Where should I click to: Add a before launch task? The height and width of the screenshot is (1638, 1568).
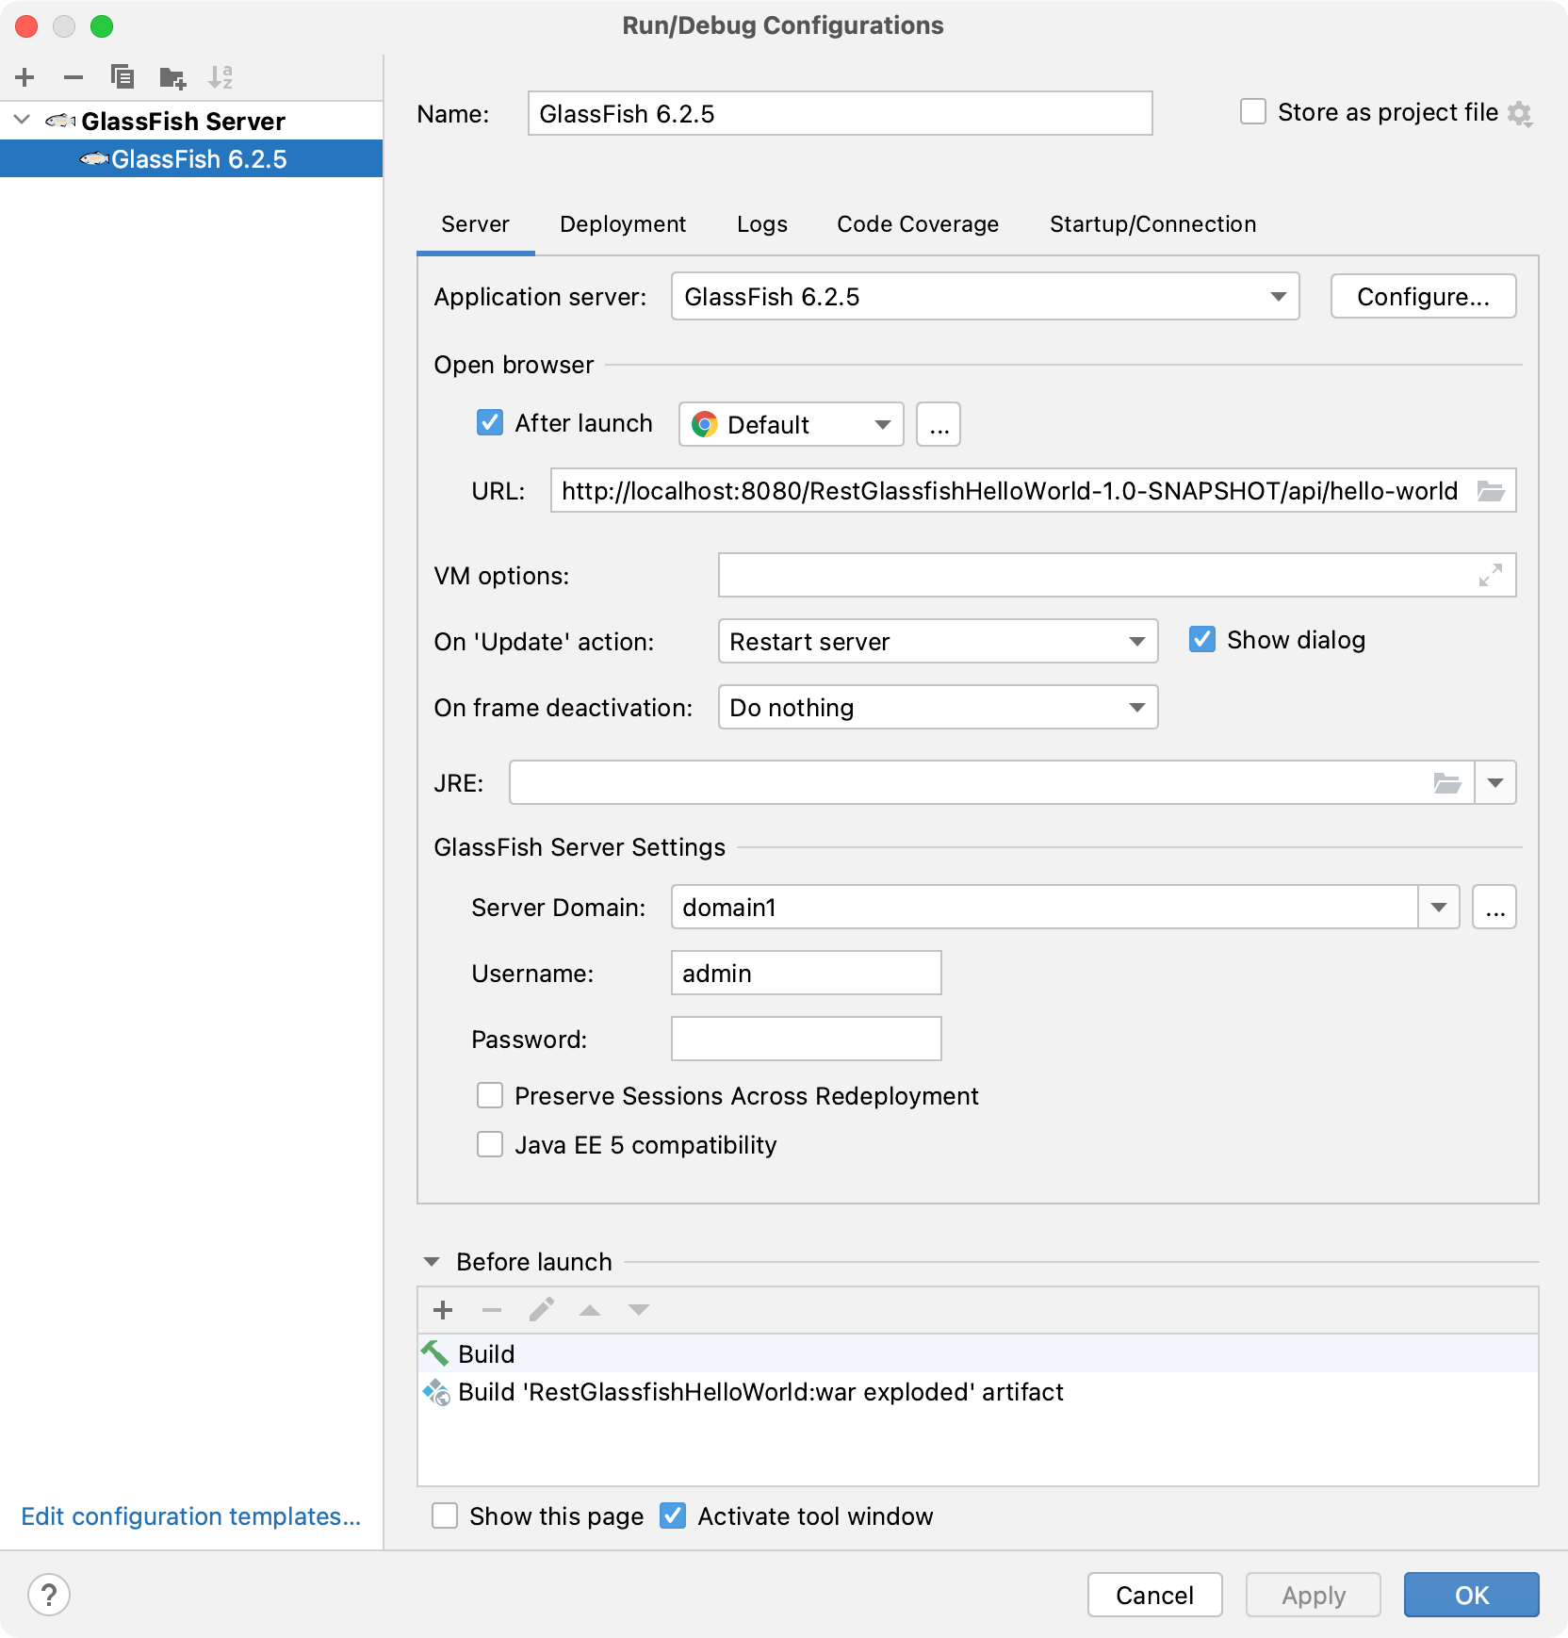click(443, 1310)
